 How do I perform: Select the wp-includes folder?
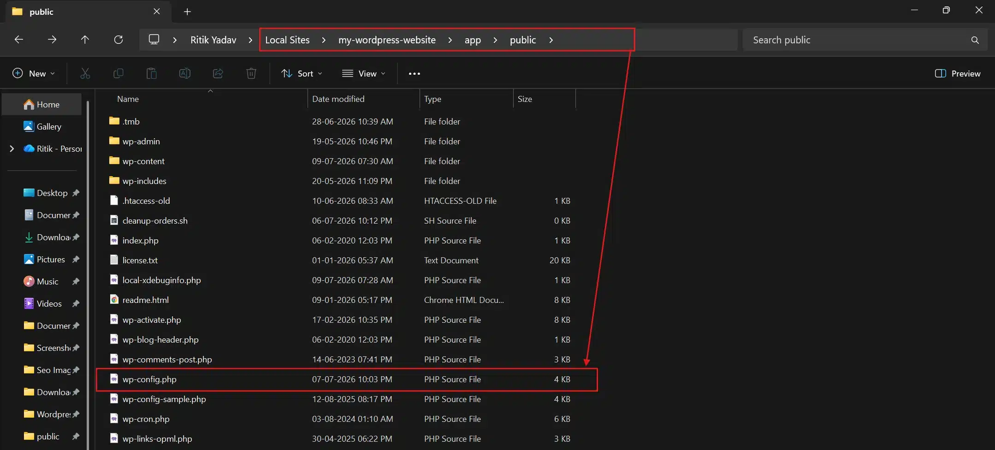click(137, 181)
